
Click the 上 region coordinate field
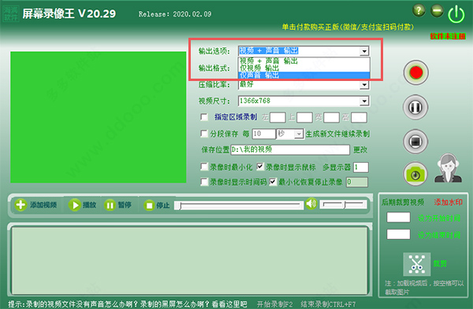[x=304, y=117]
